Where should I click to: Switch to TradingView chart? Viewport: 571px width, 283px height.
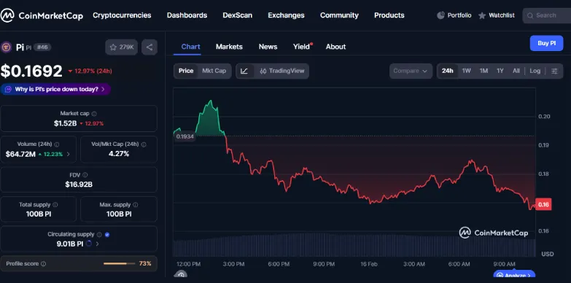click(282, 71)
